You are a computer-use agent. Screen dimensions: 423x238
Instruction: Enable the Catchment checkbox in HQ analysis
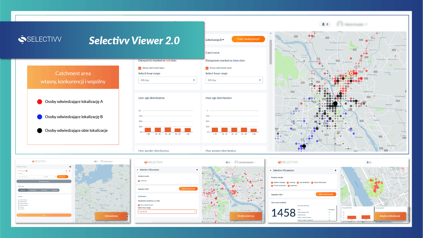288,185
